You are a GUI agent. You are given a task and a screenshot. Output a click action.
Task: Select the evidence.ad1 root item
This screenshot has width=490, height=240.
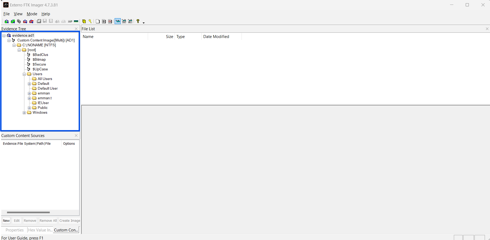[23, 36]
